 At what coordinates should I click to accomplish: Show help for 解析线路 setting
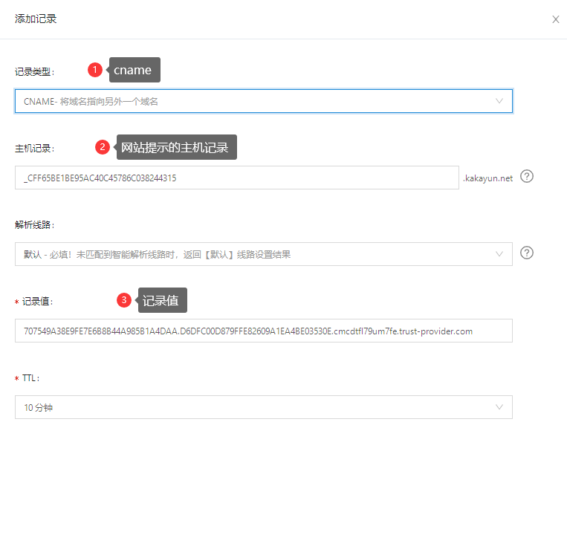coord(526,253)
